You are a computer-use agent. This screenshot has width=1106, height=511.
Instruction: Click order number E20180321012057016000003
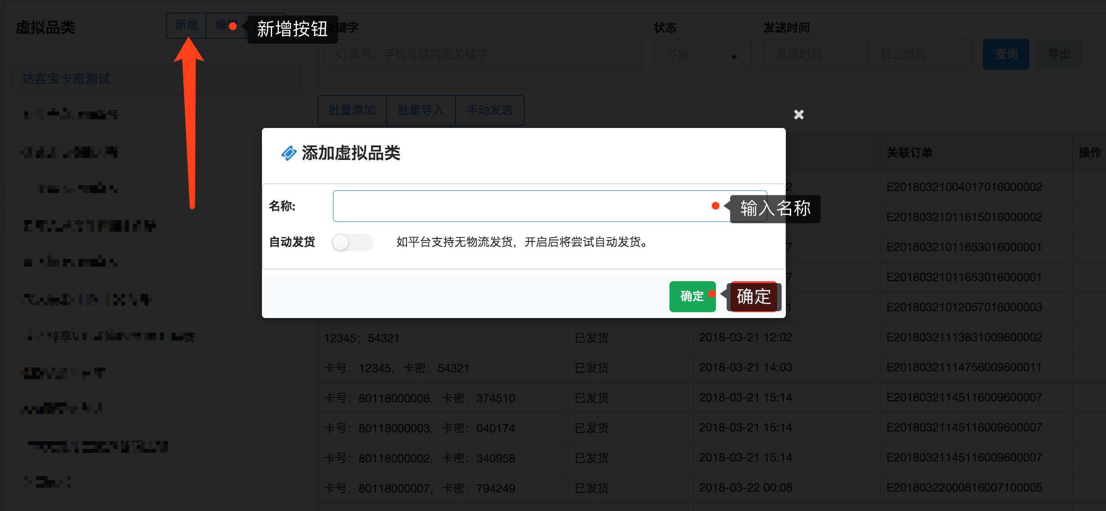coord(964,307)
